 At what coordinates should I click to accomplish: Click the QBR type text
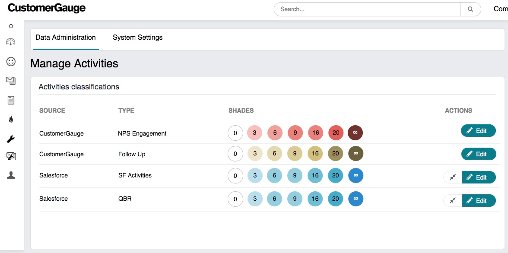(125, 199)
